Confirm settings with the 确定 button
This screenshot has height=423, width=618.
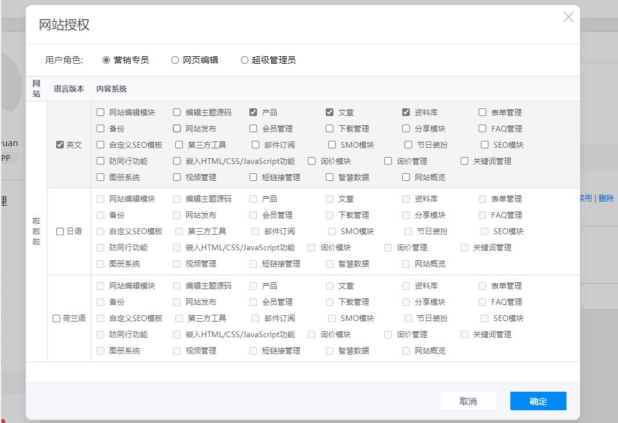pos(538,400)
